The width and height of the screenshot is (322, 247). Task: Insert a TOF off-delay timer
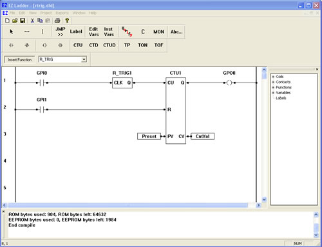(x=158, y=45)
